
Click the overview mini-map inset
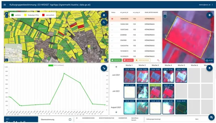pyautogui.click(x=14, y=52)
